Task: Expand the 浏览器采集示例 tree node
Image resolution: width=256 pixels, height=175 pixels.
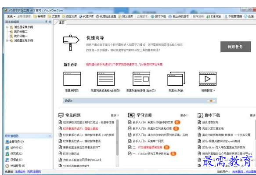Action: 7,27
